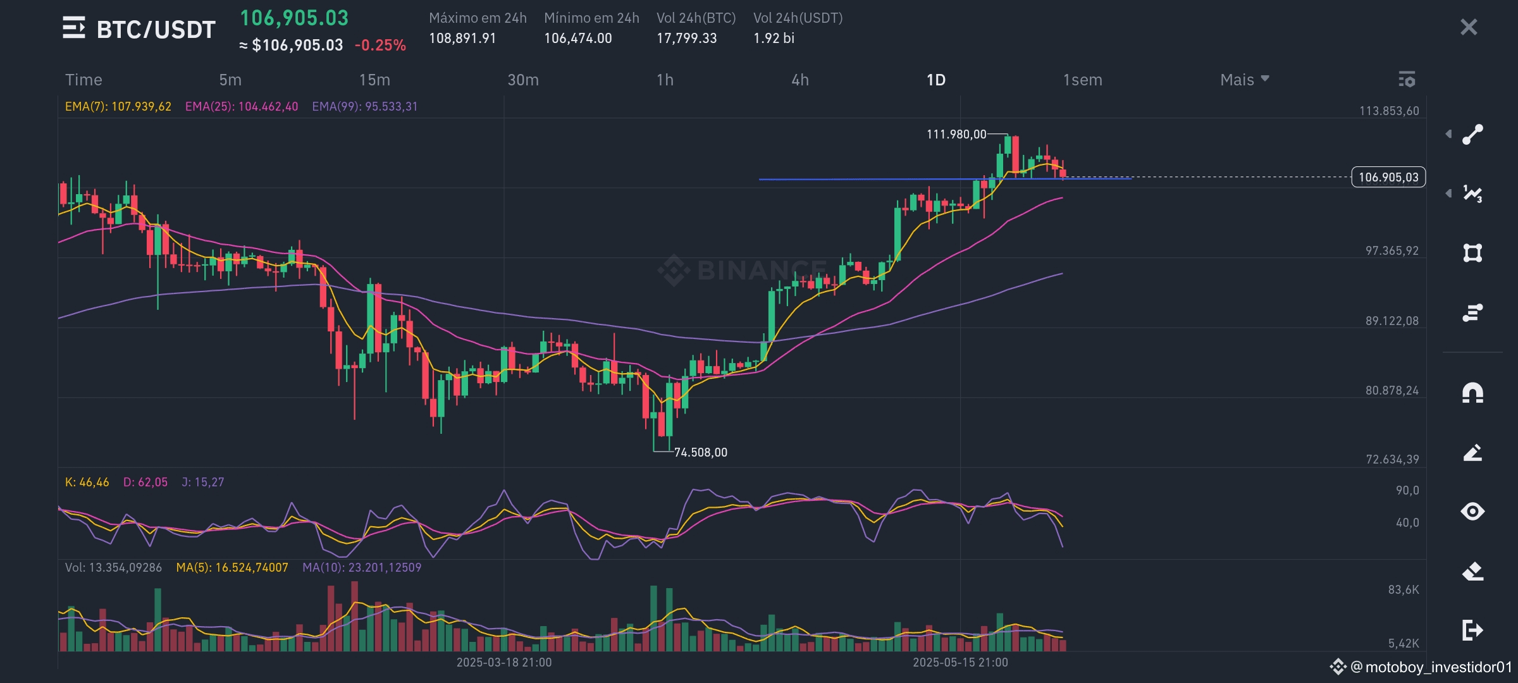
Task: Click the -0.25% price change
Action: pos(380,46)
